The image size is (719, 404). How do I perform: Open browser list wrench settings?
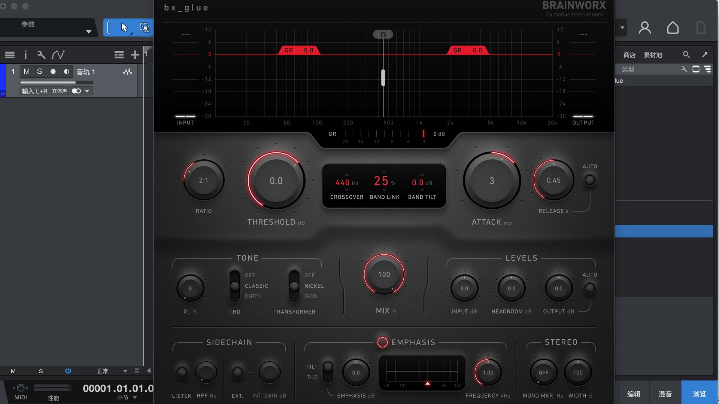(684, 69)
